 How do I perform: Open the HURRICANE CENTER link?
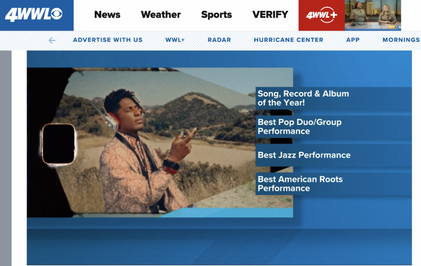click(288, 40)
